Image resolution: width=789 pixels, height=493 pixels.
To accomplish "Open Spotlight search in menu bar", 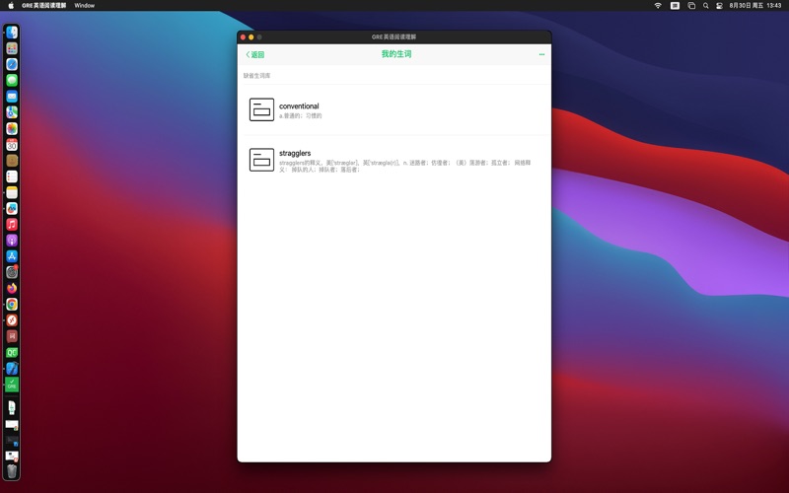I will coord(706,5).
